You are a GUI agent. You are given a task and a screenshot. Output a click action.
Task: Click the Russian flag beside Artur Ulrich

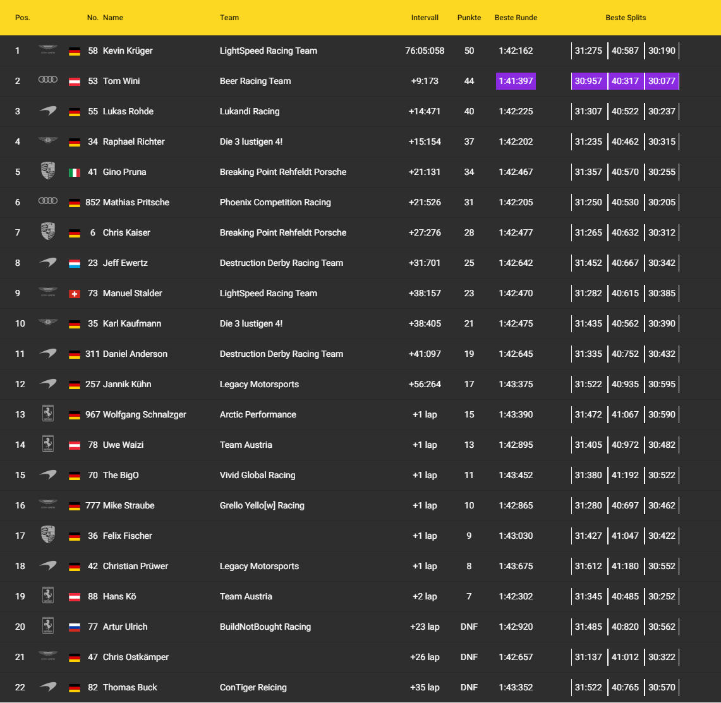pos(75,627)
